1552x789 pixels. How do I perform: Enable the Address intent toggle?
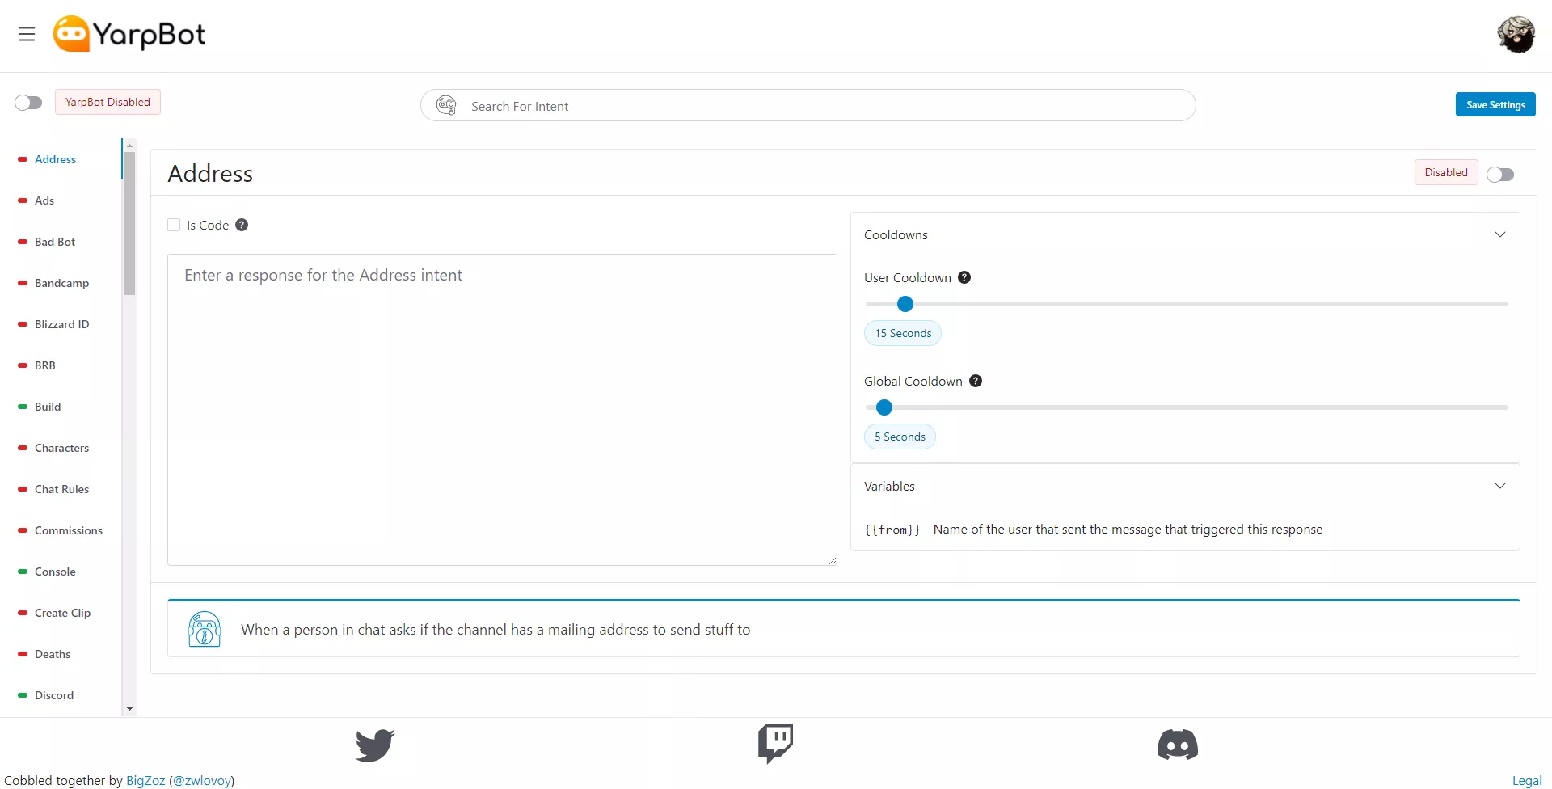click(x=1500, y=174)
